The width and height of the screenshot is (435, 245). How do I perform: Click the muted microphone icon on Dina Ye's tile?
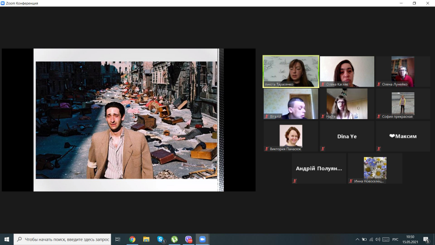(x=323, y=149)
